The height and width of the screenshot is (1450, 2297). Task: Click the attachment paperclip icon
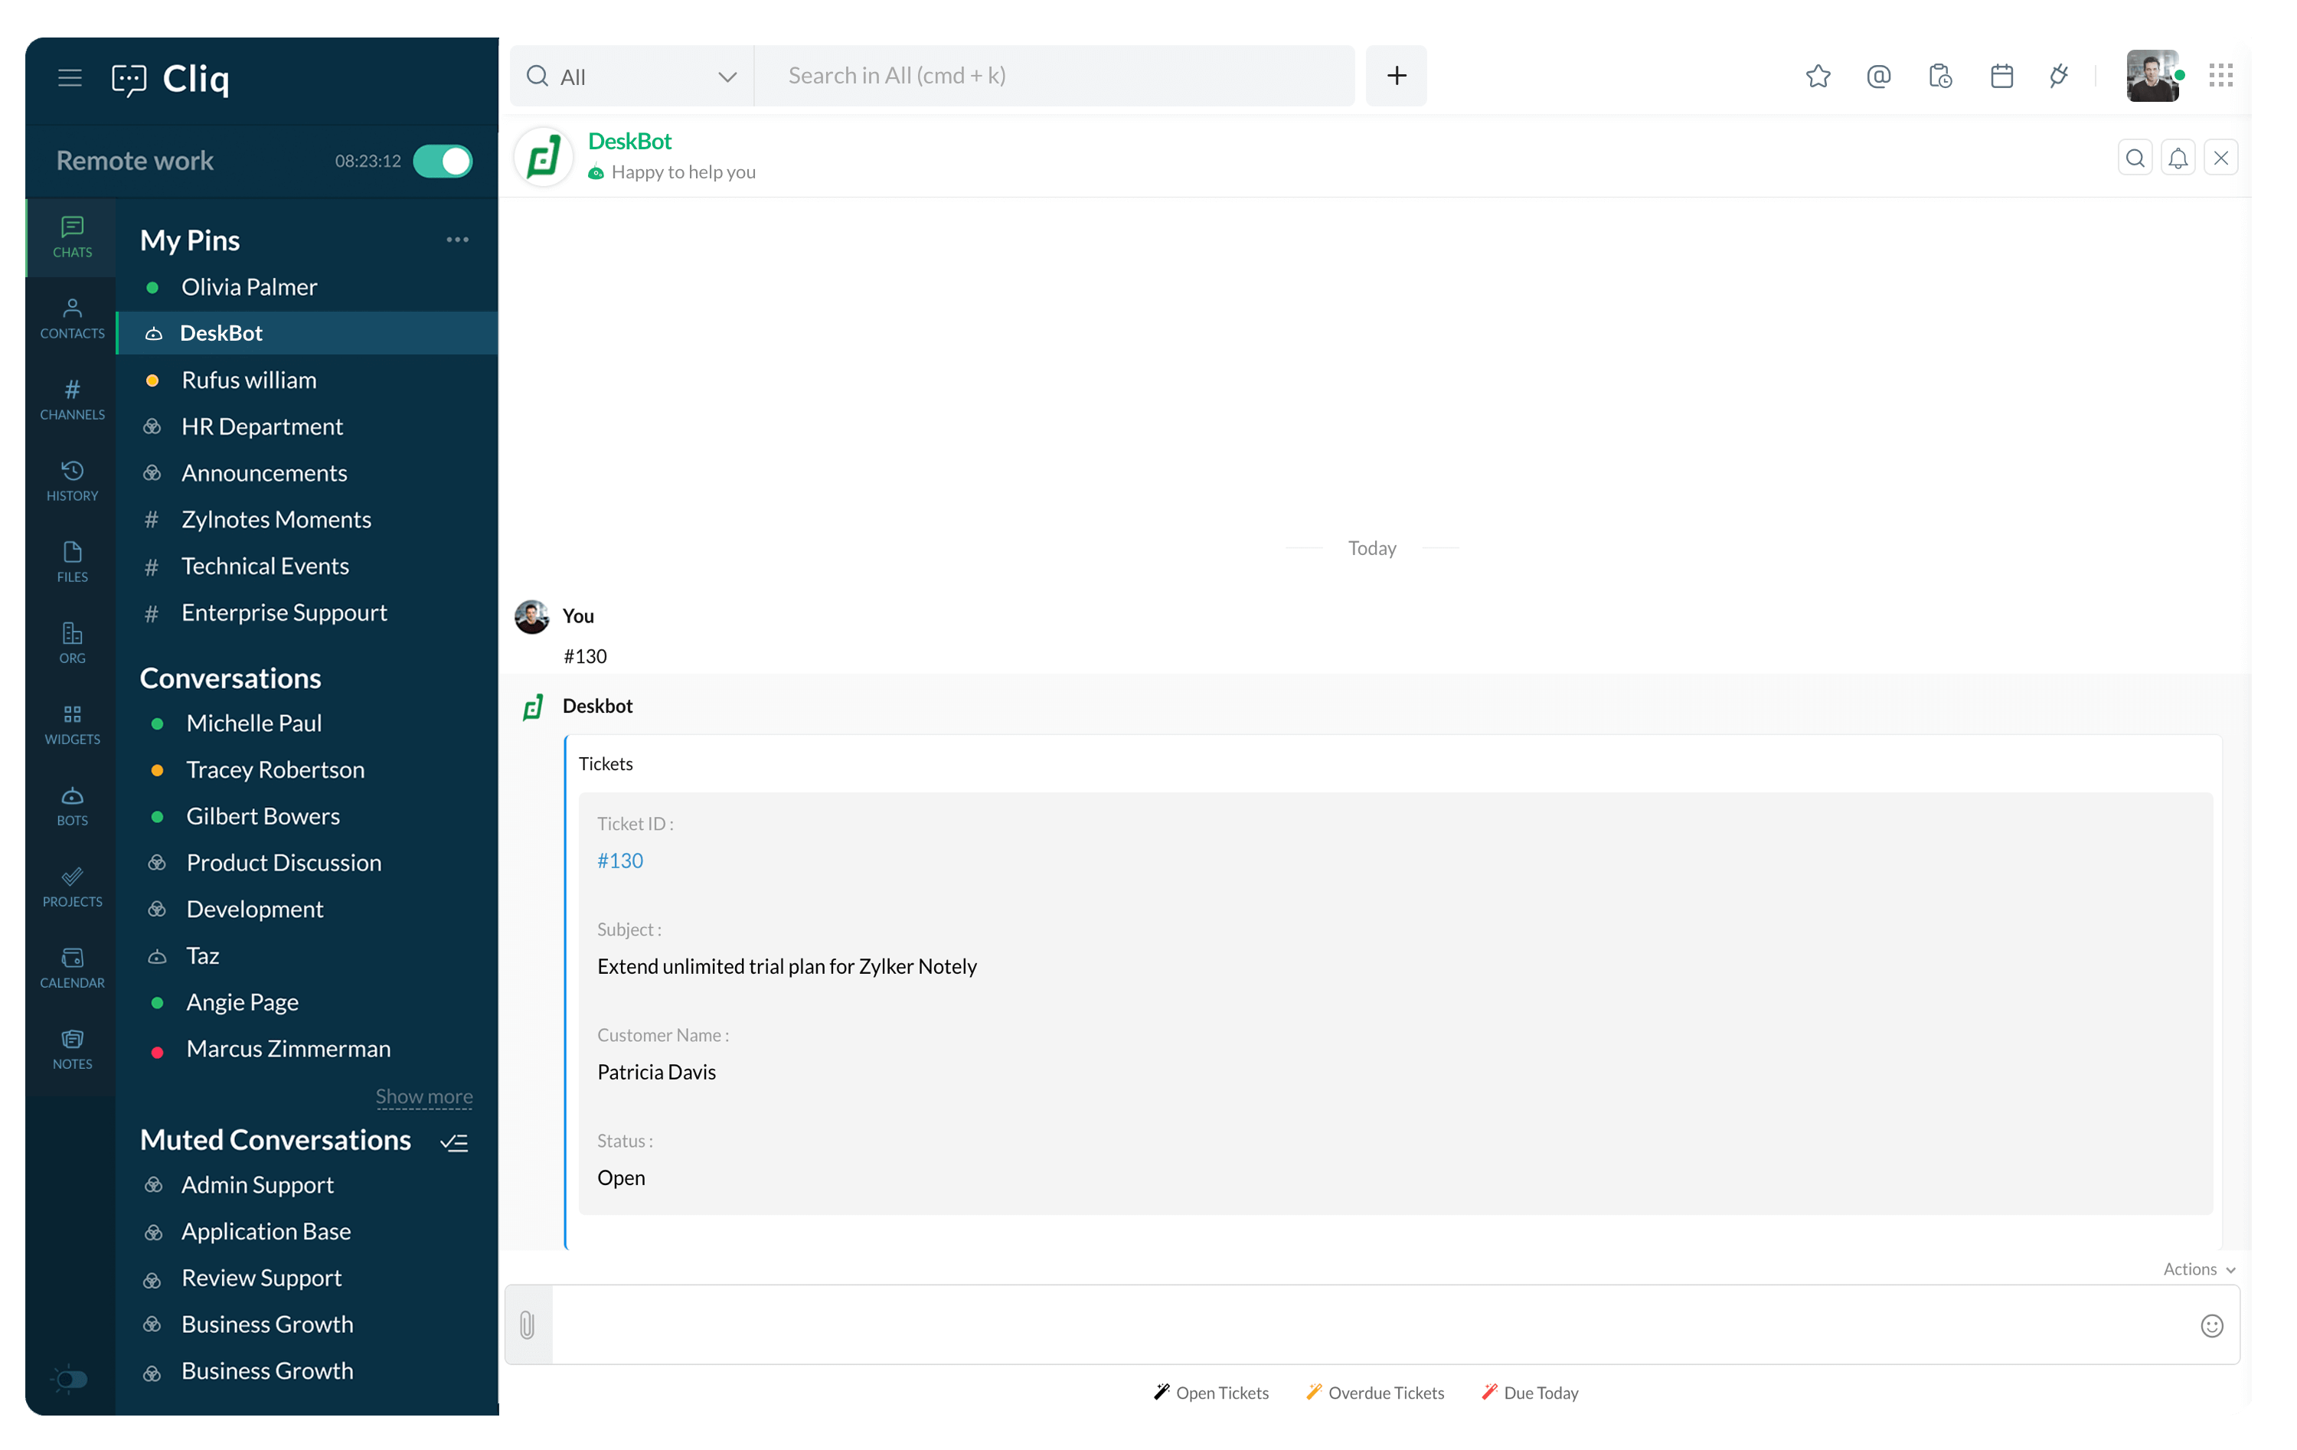click(528, 1324)
